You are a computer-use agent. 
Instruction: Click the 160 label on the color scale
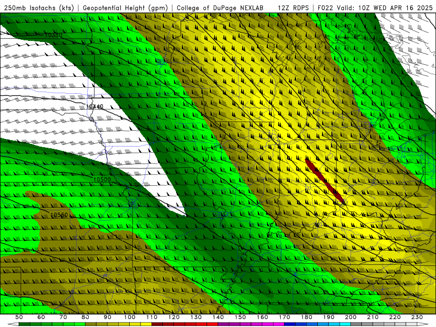tap(262, 317)
